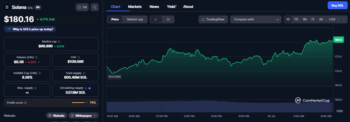Click the verified badge by Circulating supply
This screenshot has width=350, height=122.
pos(90,88)
